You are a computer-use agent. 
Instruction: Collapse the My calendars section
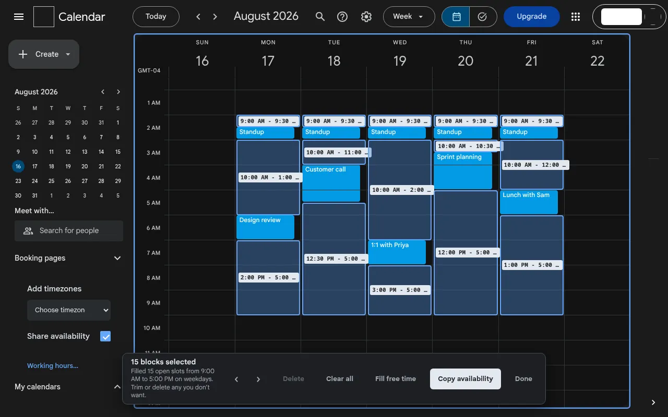(117, 387)
